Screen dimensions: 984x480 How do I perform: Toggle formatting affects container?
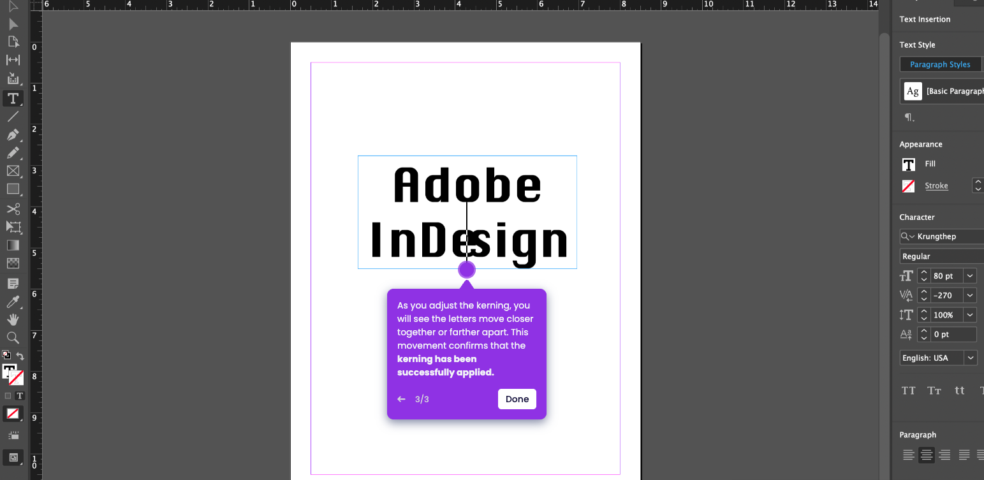point(8,396)
